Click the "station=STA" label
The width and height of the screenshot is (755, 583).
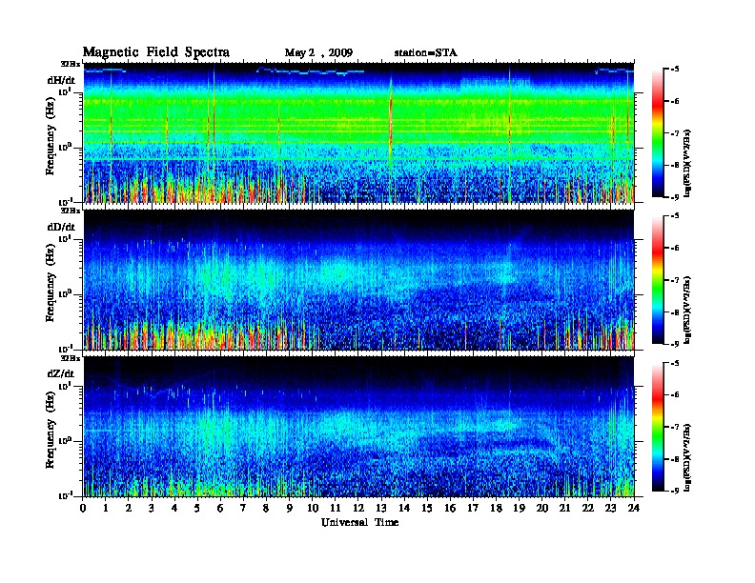pos(425,53)
